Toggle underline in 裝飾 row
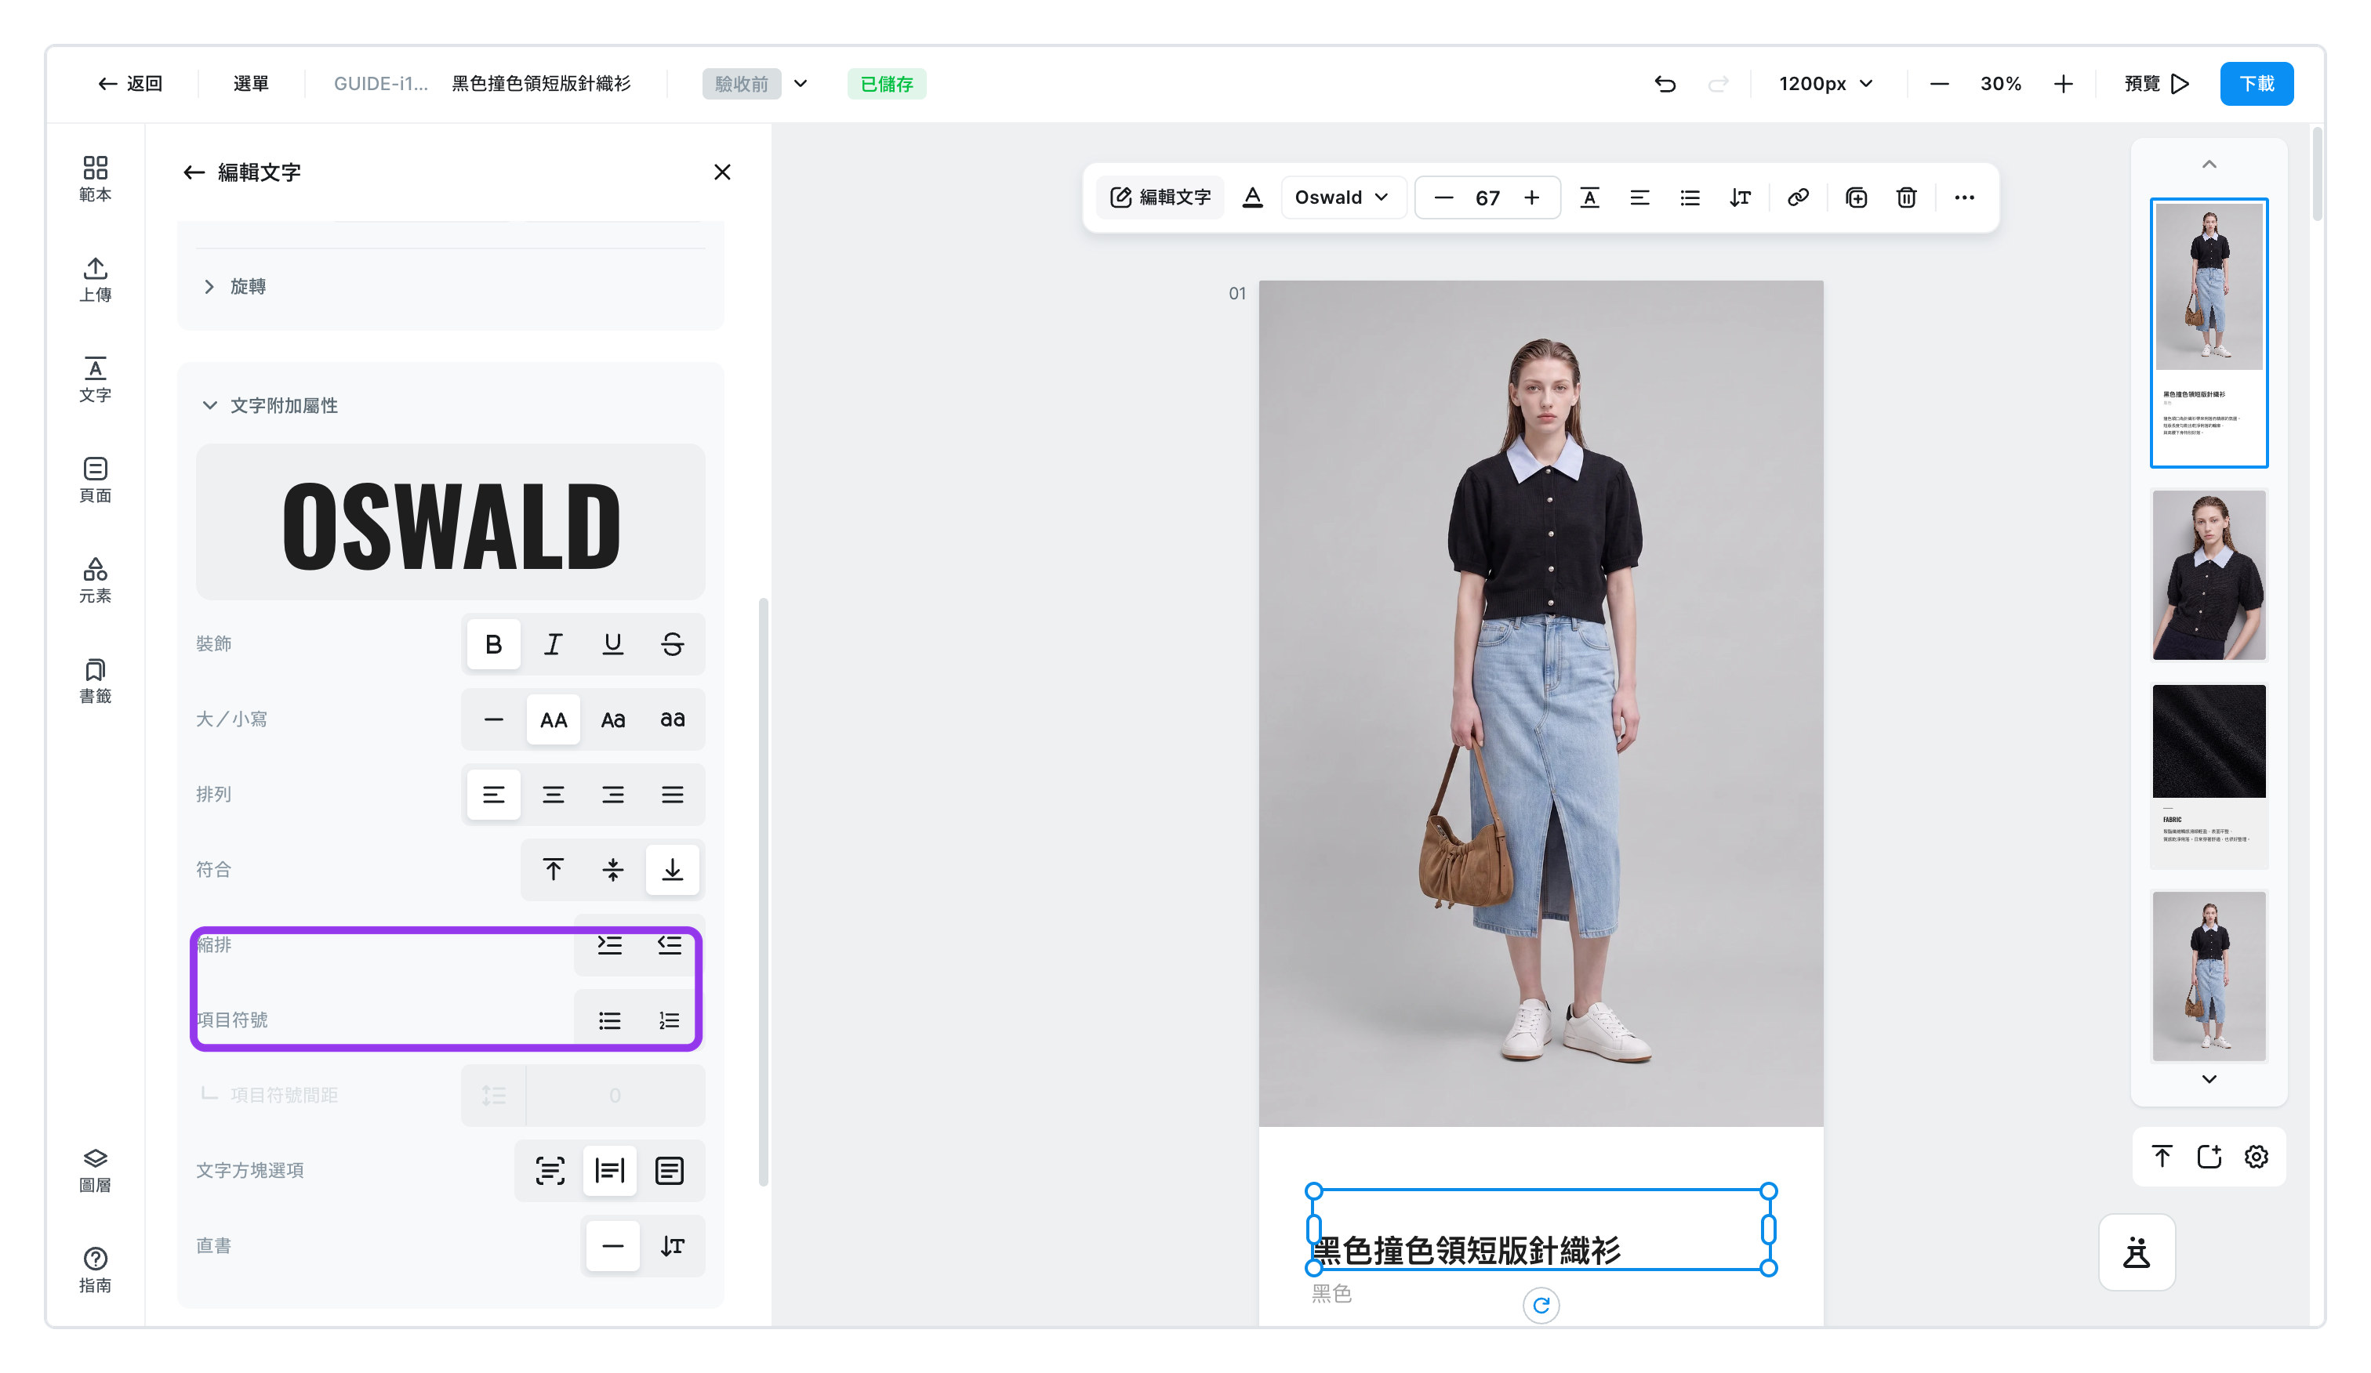This screenshot has width=2371, height=1373. pos(612,644)
